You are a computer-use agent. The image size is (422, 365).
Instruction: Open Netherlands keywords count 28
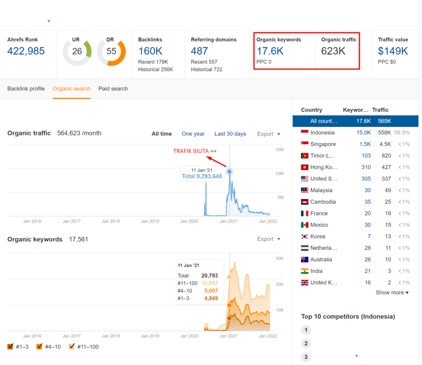click(368, 248)
